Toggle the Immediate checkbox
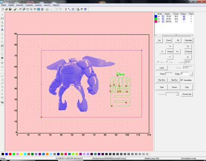The height and width of the screenshot is (161, 206). pos(182,80)
